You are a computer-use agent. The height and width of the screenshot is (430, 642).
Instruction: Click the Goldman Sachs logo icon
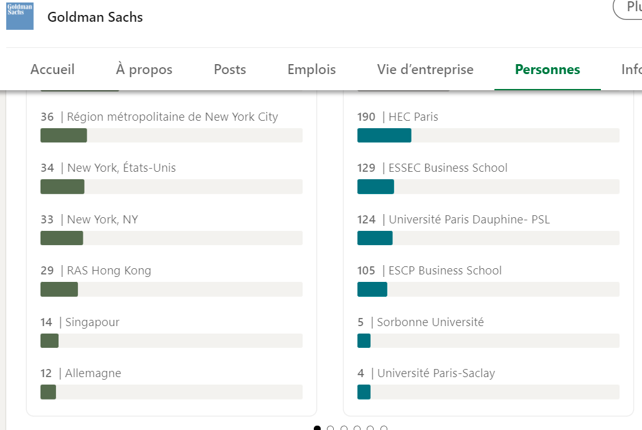[x=20, y=16]
